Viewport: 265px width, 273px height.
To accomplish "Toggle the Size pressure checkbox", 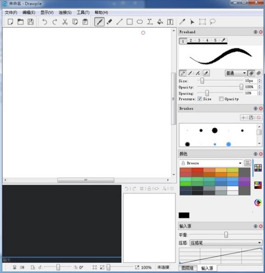I will tap(200, 99).
